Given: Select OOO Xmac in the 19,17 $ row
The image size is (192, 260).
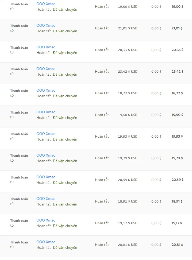Looking at the screenshot, I should pos(46,220).
